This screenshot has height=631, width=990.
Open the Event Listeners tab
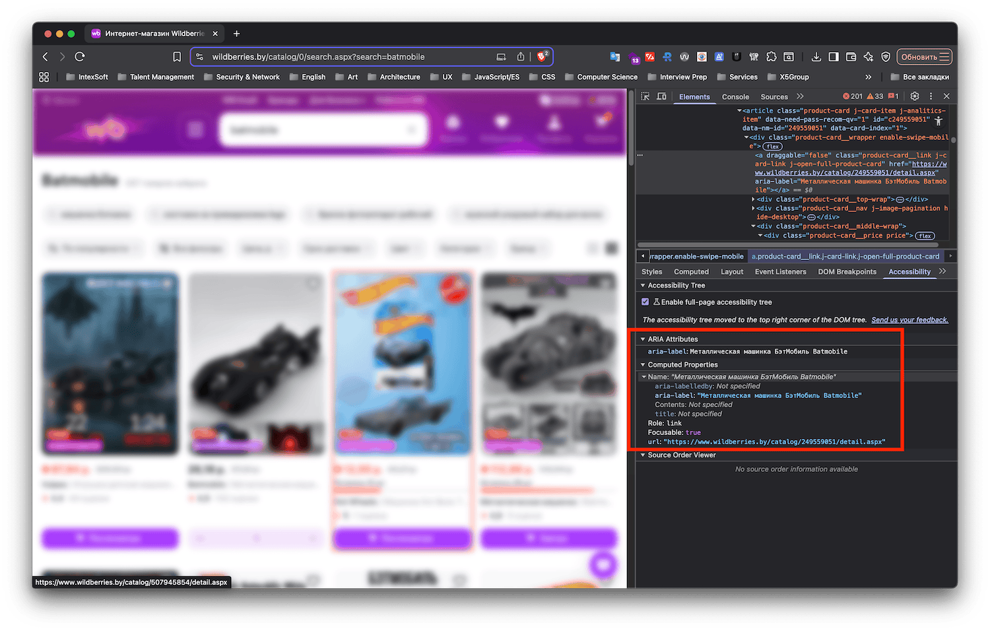[780, 272]
